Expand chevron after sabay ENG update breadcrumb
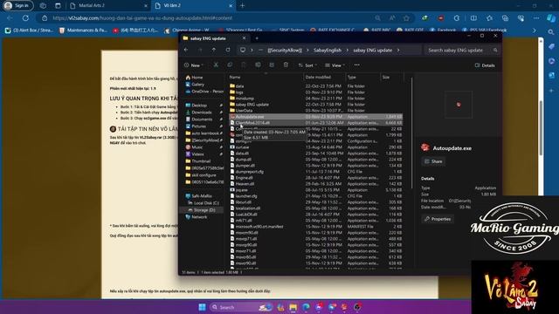The height and width of the screenshot is (314, 559). (x=398, y=51)
